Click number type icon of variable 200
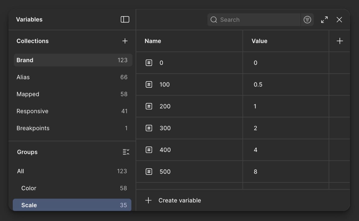The width and height of the screenshot is (359, 221). (x=149, y=106)
